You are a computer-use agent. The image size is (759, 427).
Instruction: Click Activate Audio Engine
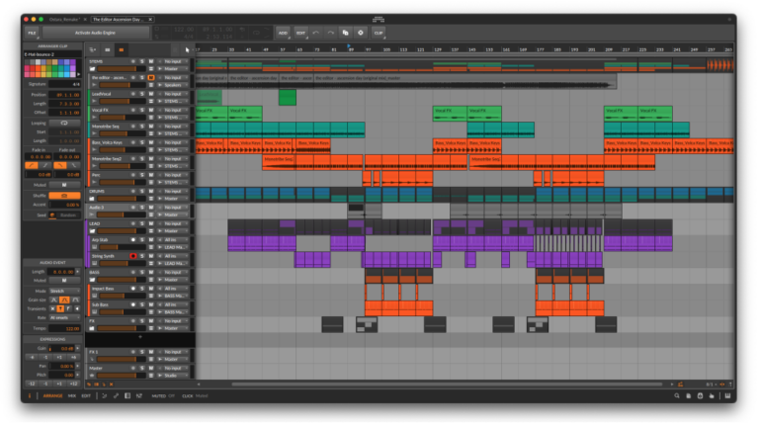click(x=95, y=33)
